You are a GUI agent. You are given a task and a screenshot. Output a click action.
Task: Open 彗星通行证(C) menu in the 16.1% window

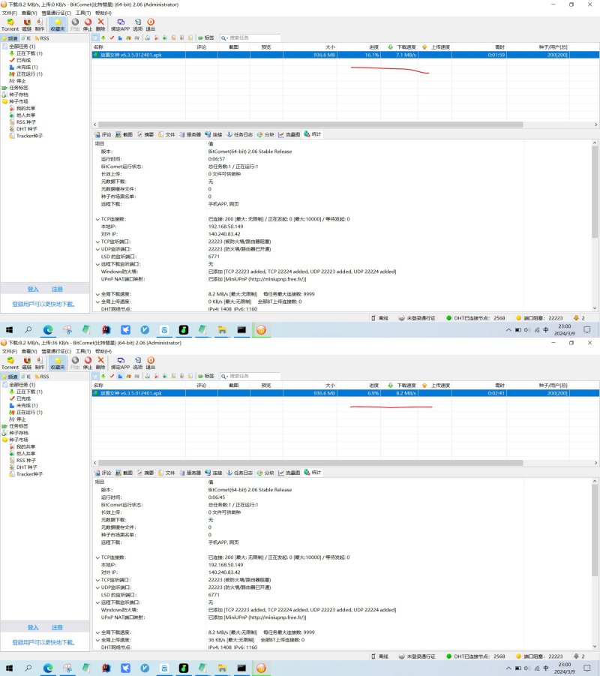pos(56,13)
